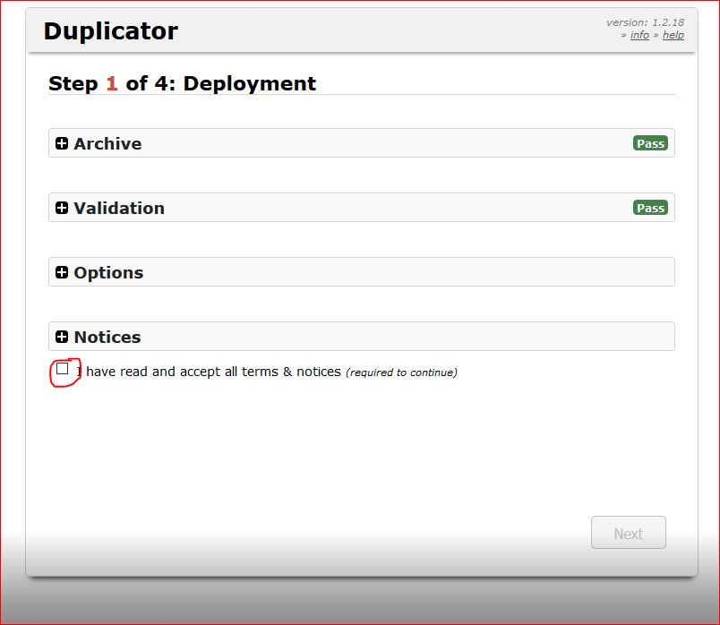Click the Validation section title
Image resolution: width=720 pixels, height=625 pixels.
(119, 208)
